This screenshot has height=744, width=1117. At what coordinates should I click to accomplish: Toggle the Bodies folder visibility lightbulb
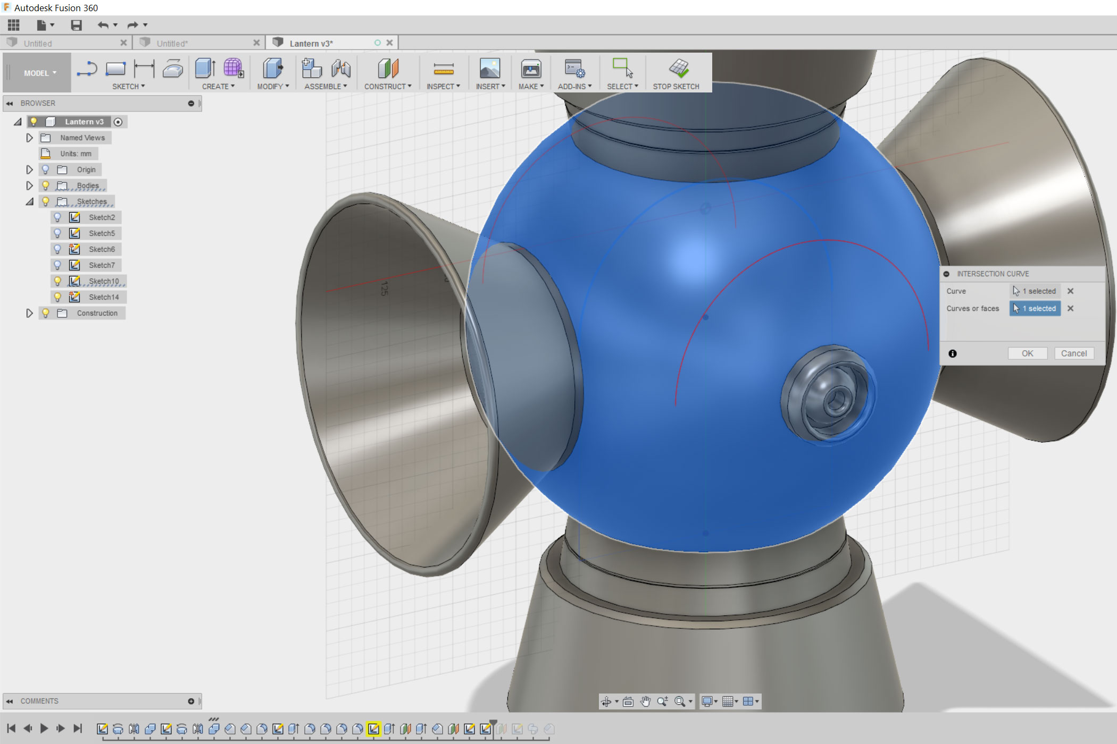click(46, 185)
